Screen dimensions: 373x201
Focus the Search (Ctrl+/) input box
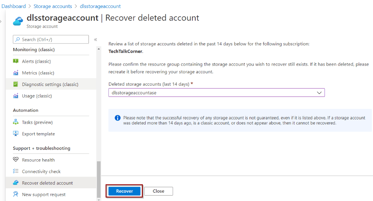[x=51, y=39]
